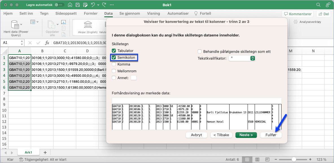Open the Hjem ribbon tab

click(8, 14)
